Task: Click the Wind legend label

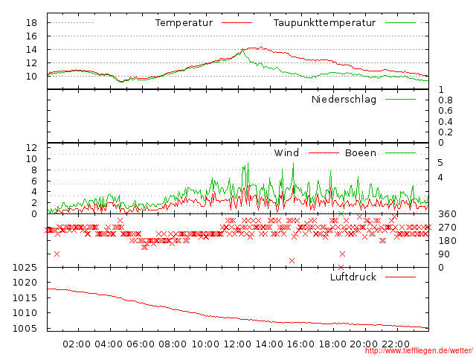Action: 286,152
